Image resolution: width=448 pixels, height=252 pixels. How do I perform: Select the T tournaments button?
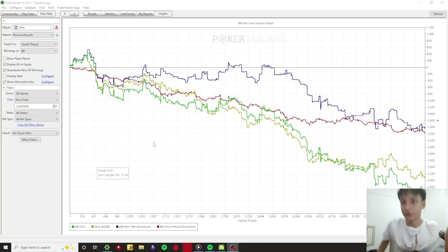pyautogui.click(x=74, y=14)
